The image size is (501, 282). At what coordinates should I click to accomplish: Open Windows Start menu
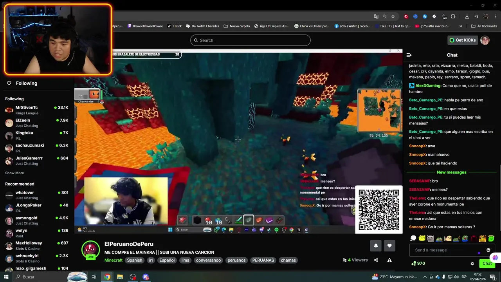tap(6, 277)
